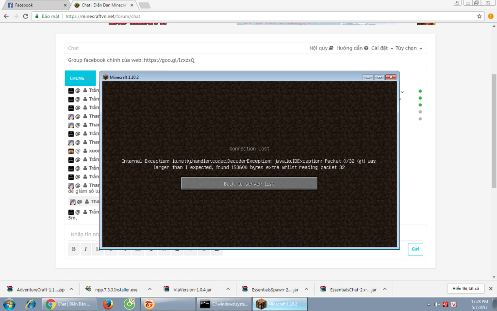Switch to the command prompt taskbar item
497x311 pixels.
click(224, 304)
